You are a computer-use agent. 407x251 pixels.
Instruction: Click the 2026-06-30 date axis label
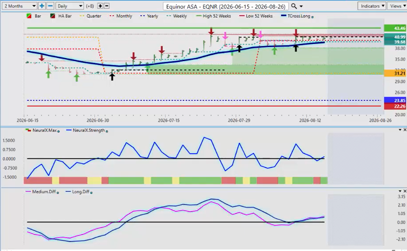97,120
